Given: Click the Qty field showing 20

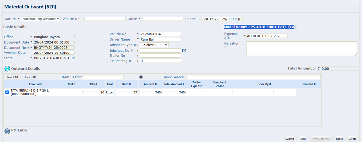Looking at the screenshot, I should 93,92.
